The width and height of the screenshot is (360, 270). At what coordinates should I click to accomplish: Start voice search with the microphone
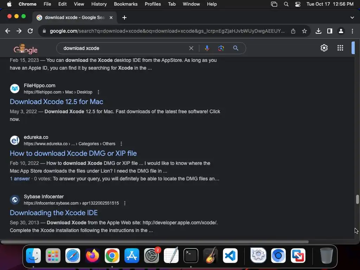(x=207, y=48)
